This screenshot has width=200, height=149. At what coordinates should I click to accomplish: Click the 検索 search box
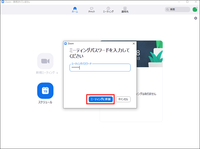click(177, 9)
